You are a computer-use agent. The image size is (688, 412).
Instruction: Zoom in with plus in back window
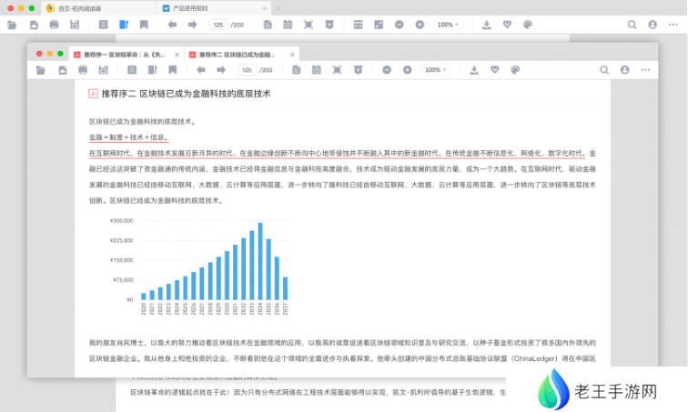pos(420,25)
